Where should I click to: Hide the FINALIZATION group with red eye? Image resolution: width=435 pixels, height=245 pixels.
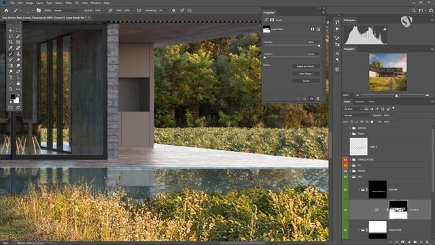[x=345, y=160]
